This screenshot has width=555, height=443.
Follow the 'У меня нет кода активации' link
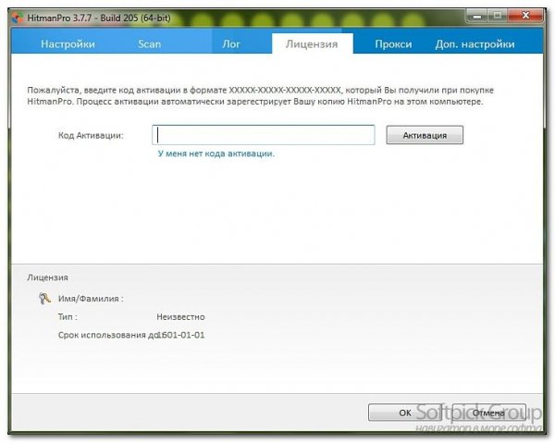(x=216, y=154)
